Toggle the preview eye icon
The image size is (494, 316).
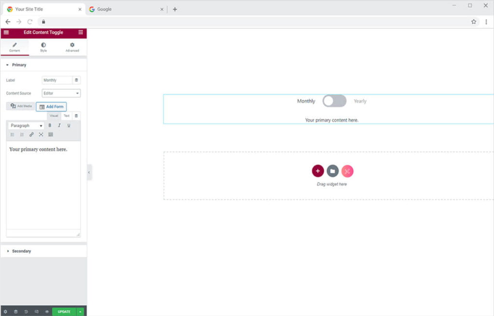(47, 312)
